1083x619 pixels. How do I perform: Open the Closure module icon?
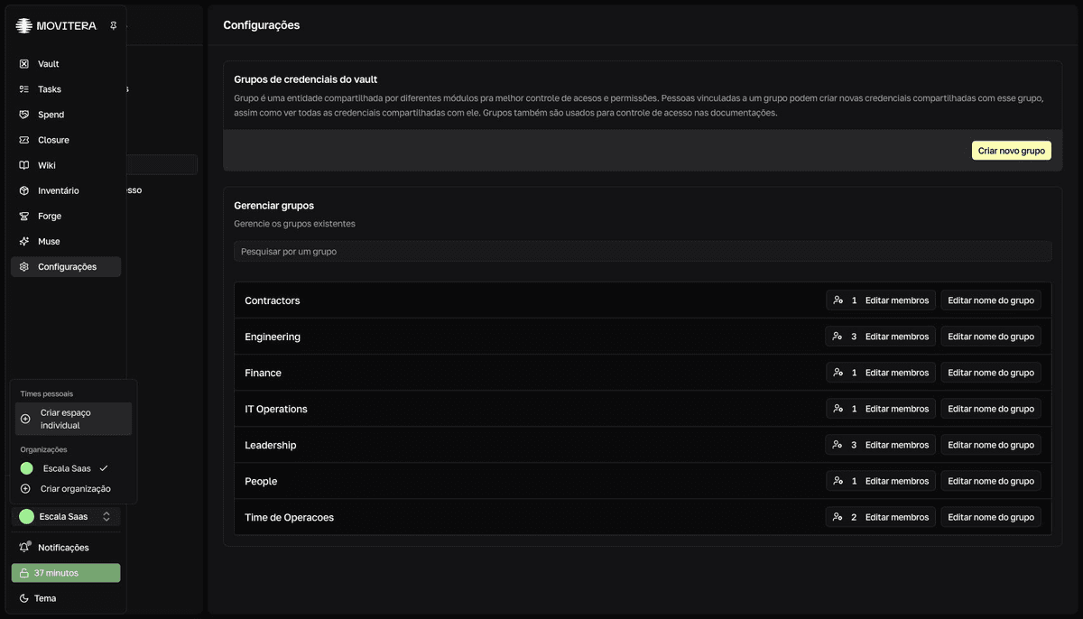[x=24, y=140]
